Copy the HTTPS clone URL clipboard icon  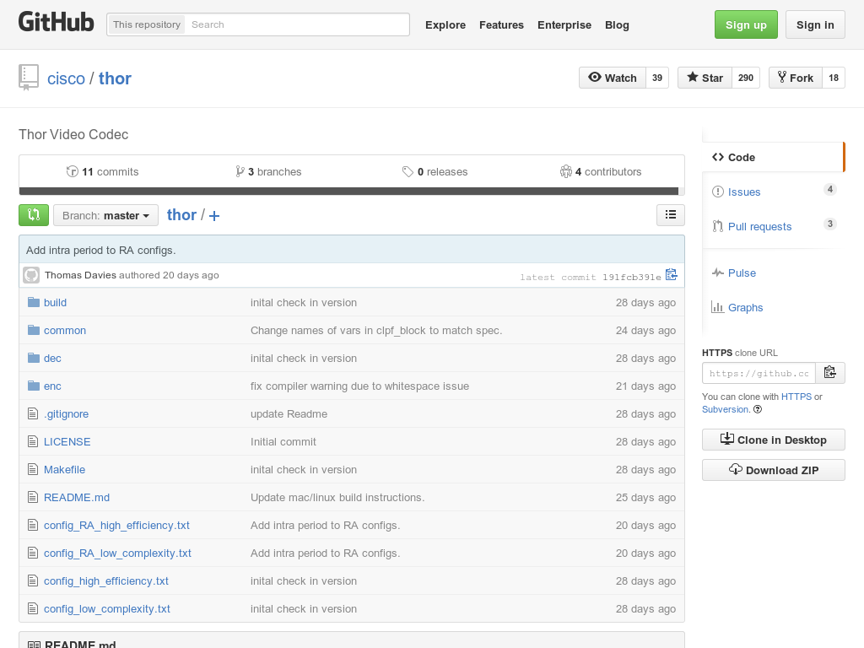(830, 373)
